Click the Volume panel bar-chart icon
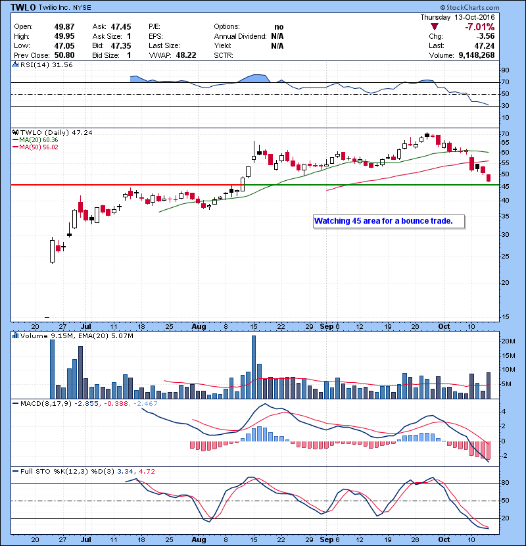 click(x=15, y=335)
